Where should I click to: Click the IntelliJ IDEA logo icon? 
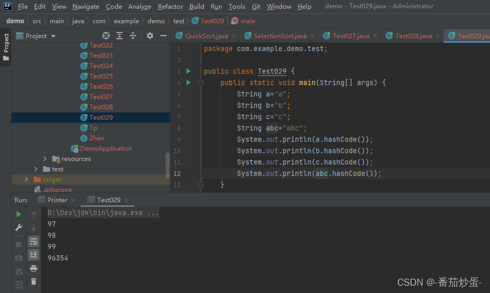point(7,6)
